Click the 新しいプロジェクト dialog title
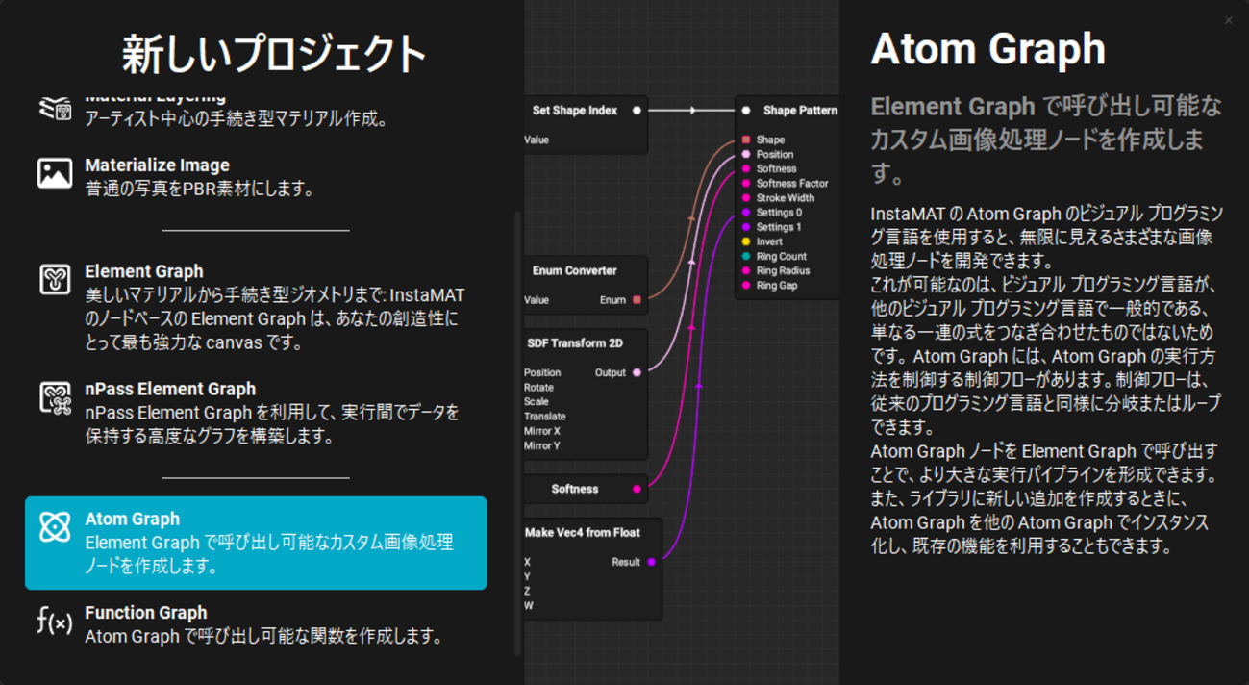The image size is (1249, 685). (274, 54)
